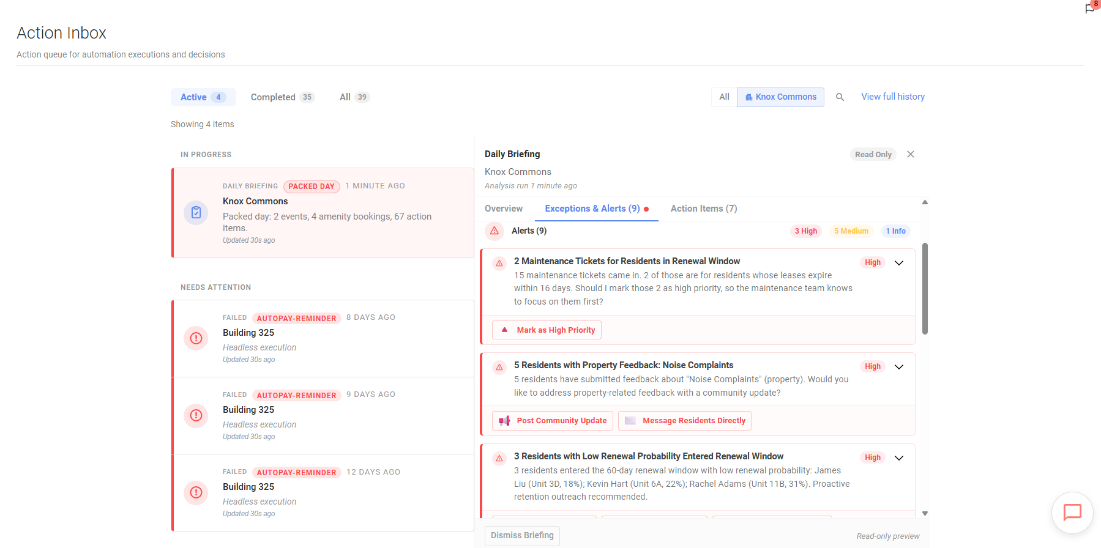Expand the Noise Complaints alert chevron
1101x548 pixels.
(x=899, y=367)
